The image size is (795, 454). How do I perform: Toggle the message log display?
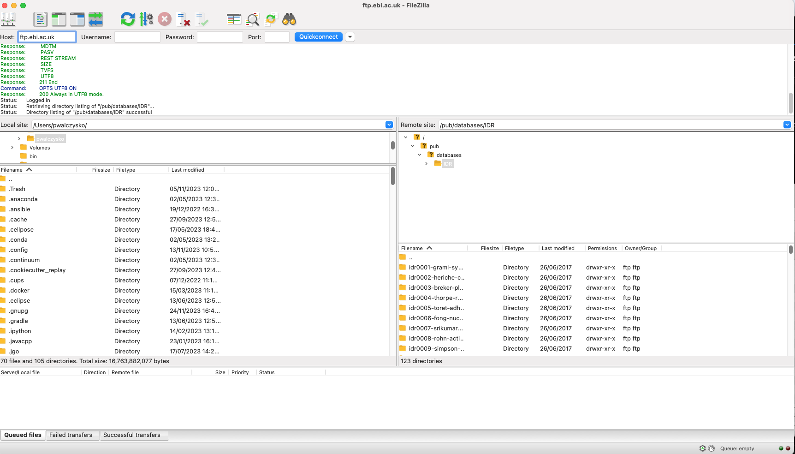pyautogui.click(x=41, y=19)
